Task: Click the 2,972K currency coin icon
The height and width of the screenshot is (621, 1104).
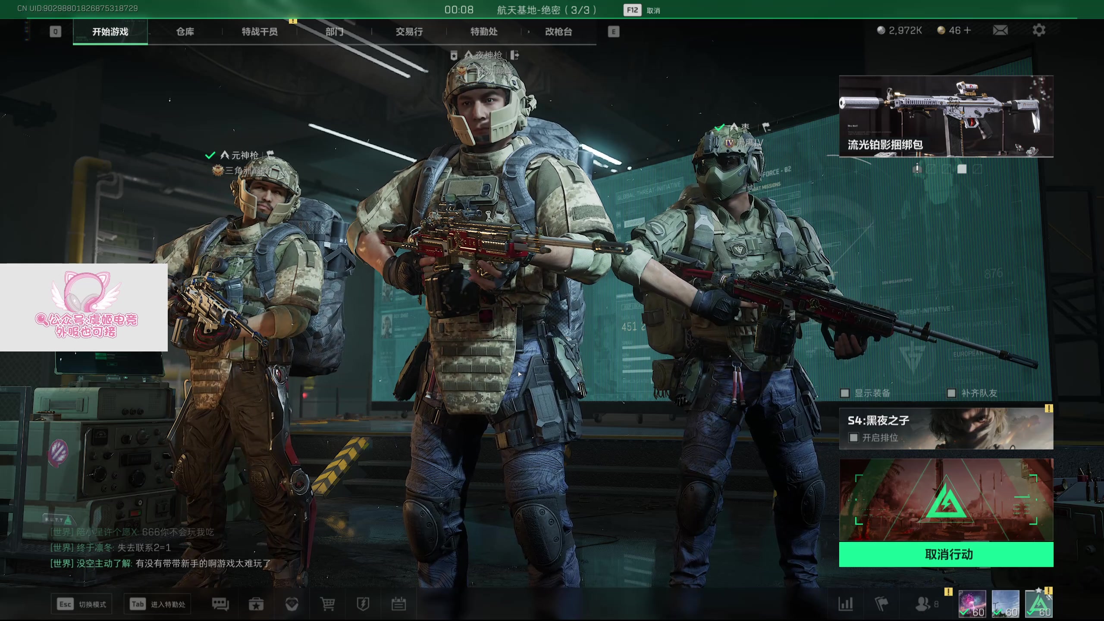Action: [x=881, y=30]
